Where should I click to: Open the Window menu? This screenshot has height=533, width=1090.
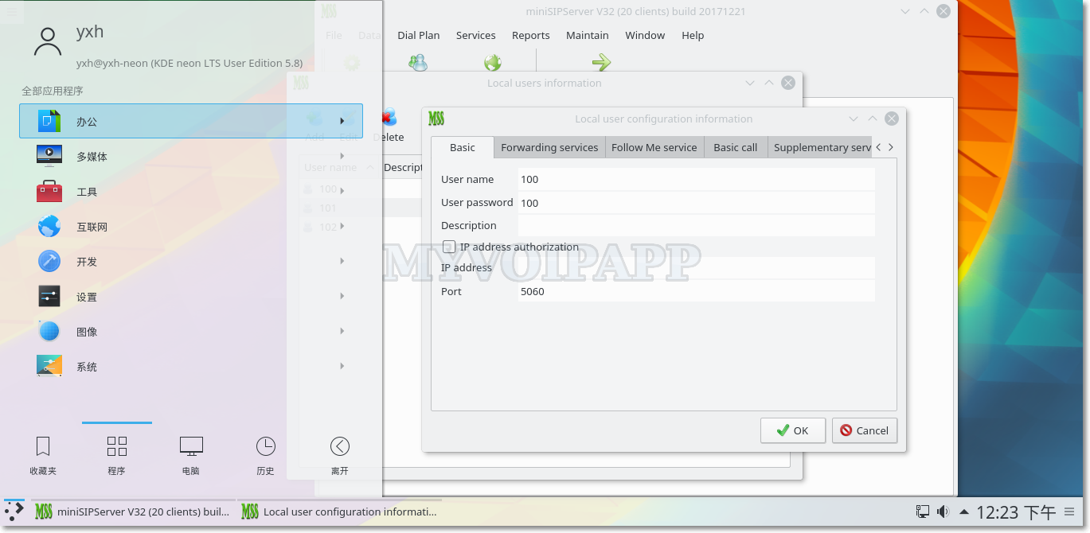pos(645,35)
